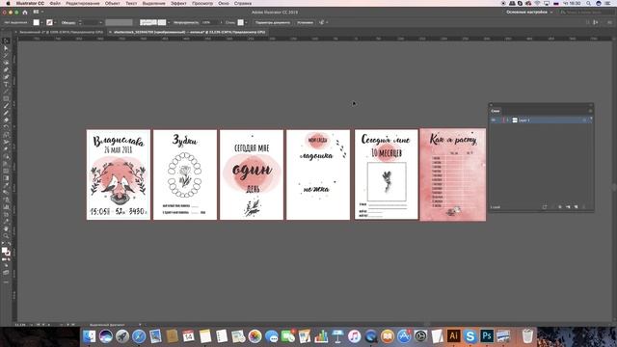Select the Зубки teeth card artwork
Image resolution: width=617 pixels, height=347 pixels.
coord(185,174)
